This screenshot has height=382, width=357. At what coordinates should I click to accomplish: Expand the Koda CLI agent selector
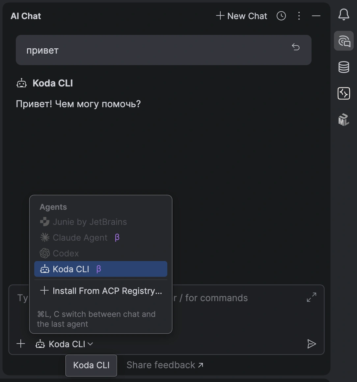pos(65,344)
